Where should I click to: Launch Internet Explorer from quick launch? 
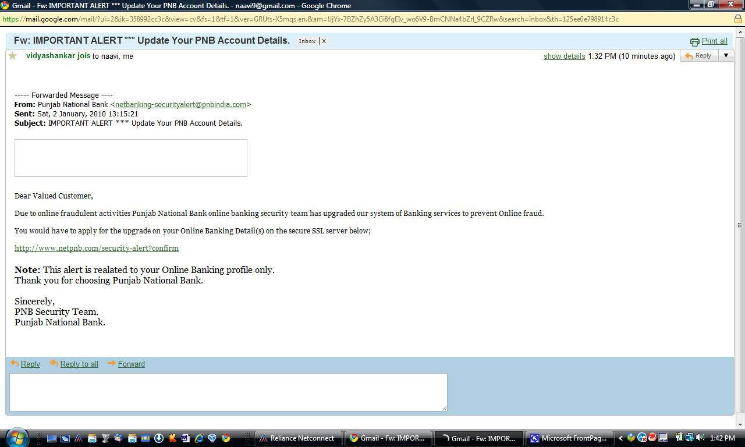tap(199, 438)
